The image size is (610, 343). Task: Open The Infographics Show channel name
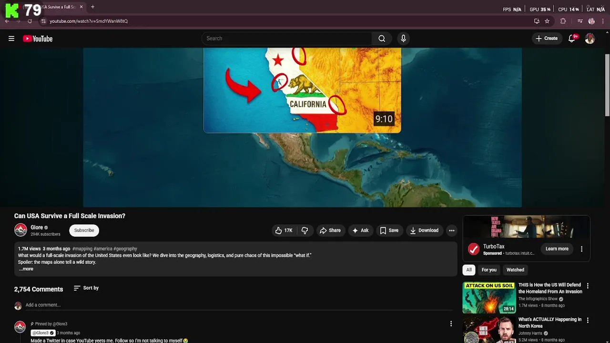[538, 299]
